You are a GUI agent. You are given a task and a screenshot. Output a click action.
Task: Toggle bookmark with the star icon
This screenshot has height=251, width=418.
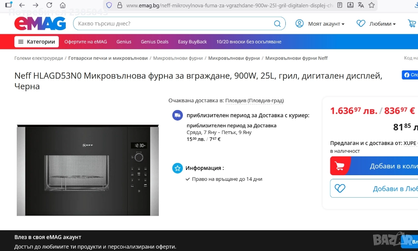(x=371, y=5)
